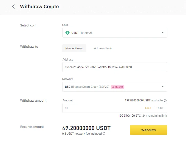Click MAX to fill full amount

pos(148,108)
